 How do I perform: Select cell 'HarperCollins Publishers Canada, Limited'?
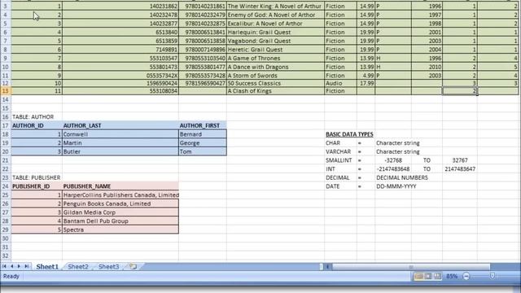(121, 195)
